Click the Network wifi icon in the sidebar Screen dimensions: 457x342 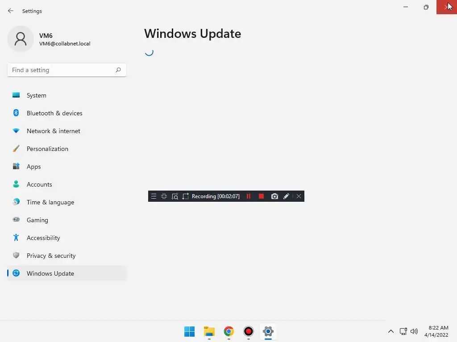click(x=16, y=131)
